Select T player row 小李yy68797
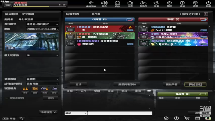The height and width of the screenshot is (121, 215). click(x=173, y=36)
